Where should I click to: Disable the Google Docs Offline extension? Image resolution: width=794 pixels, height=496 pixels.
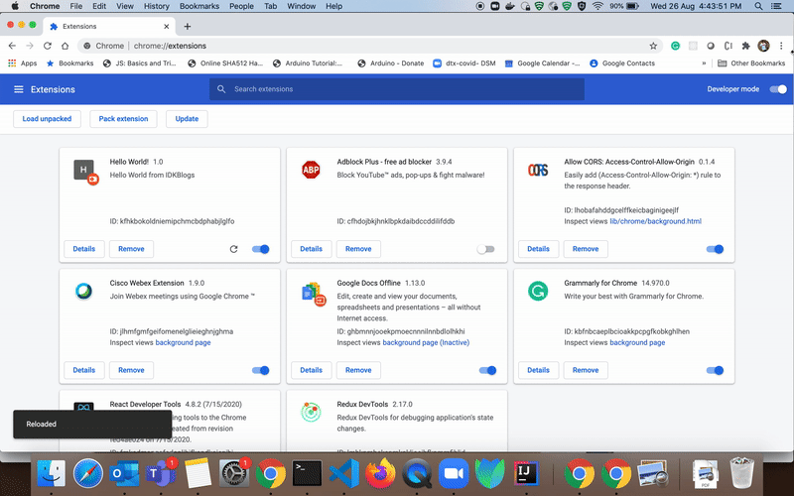point(487,370)
